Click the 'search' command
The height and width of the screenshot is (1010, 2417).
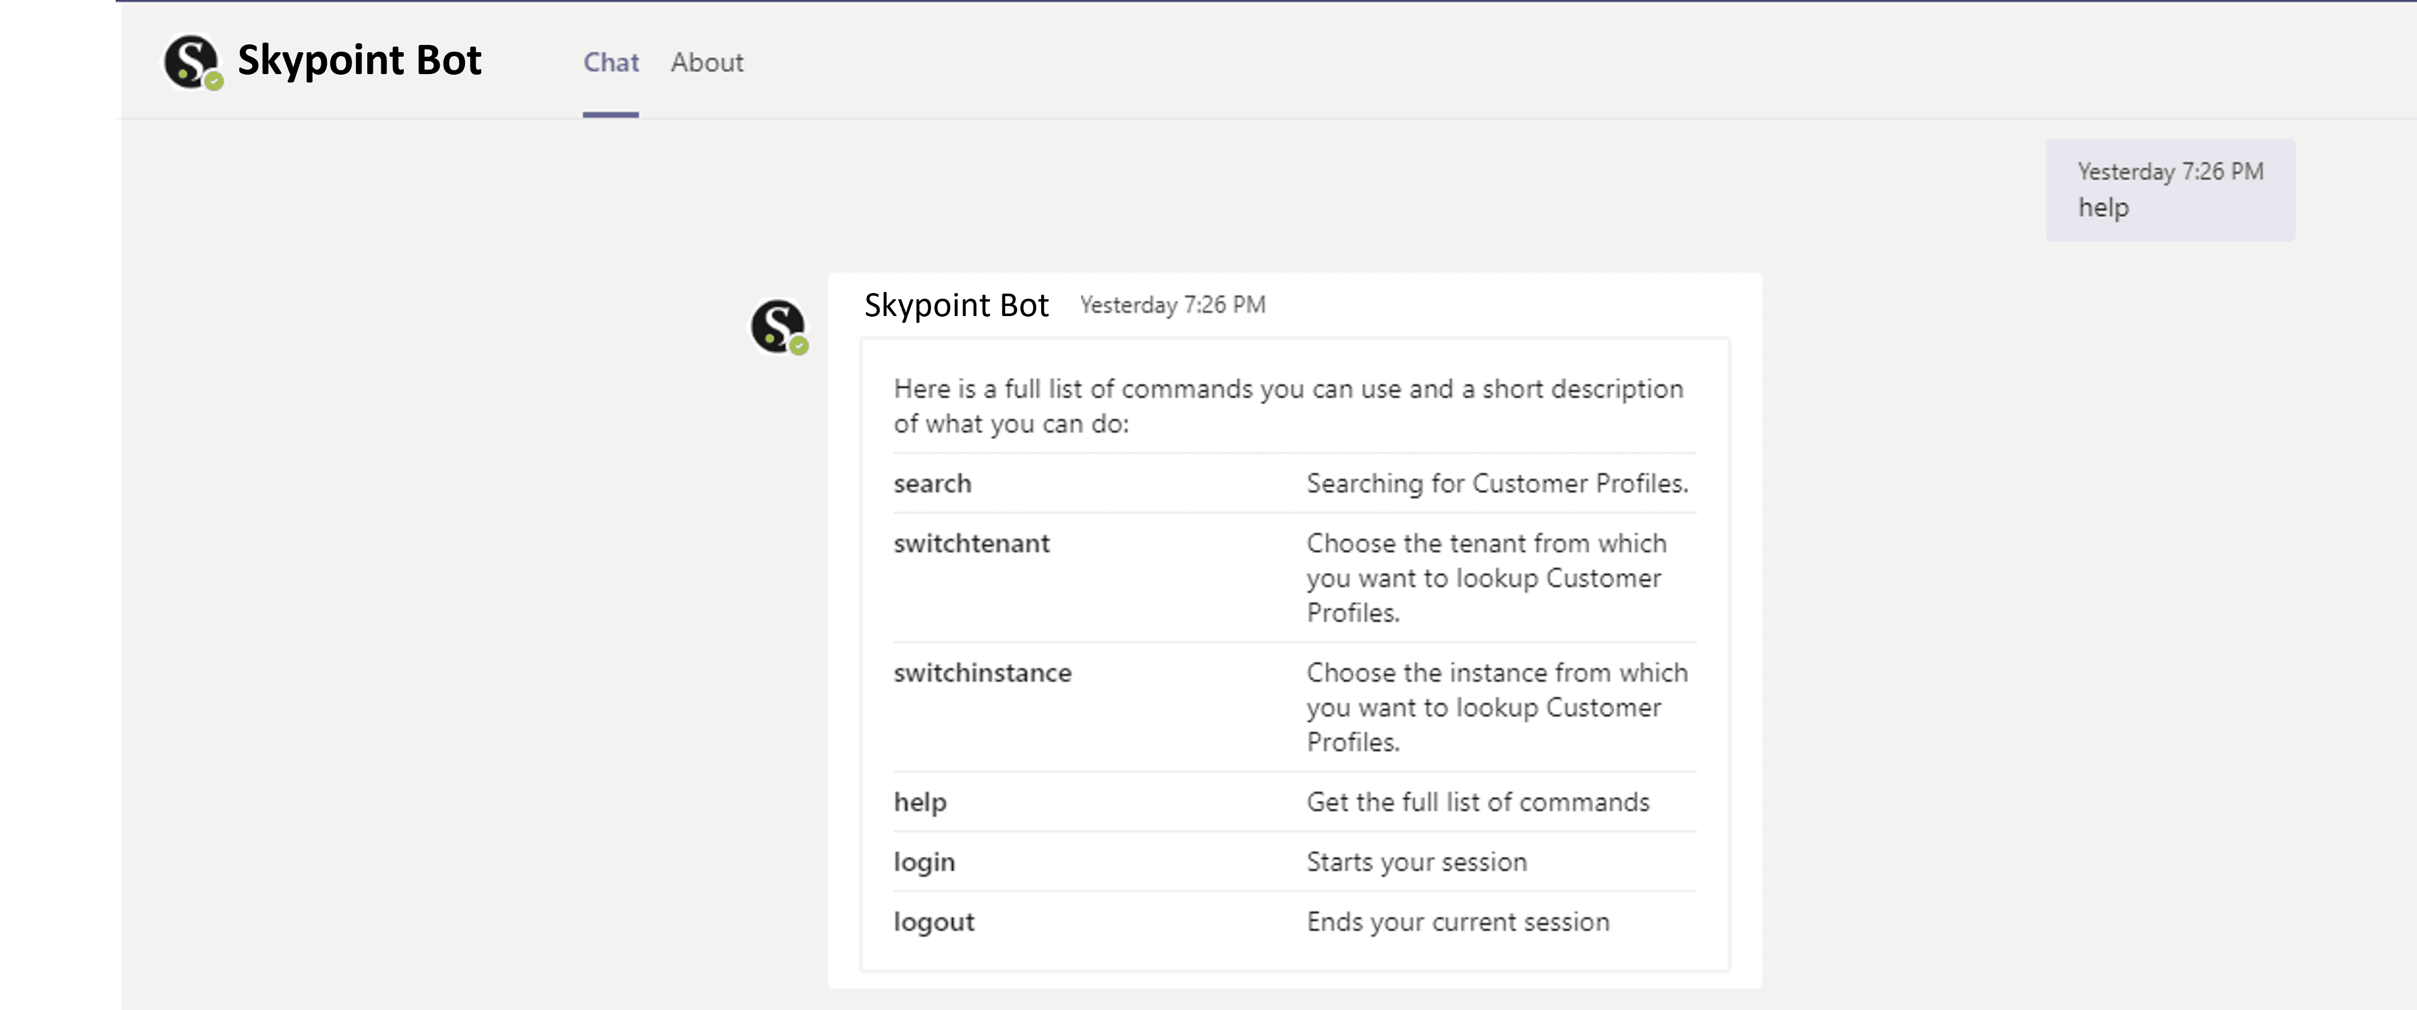click(932, 484)
